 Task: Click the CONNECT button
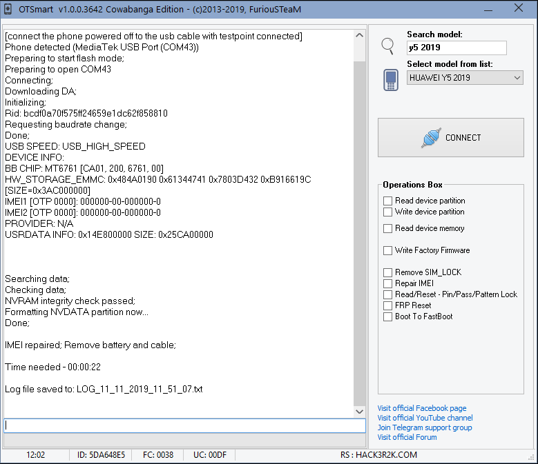[451, 138]
